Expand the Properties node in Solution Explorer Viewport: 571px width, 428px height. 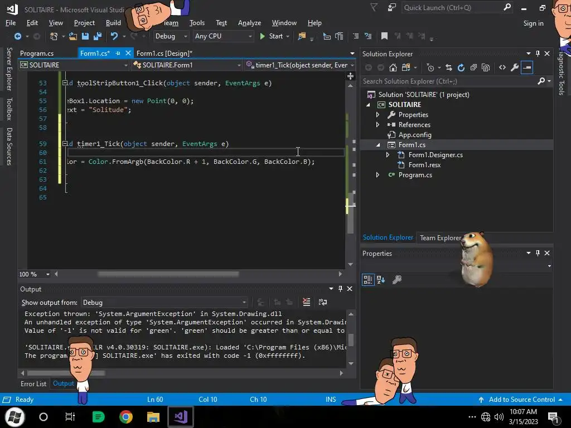(x=378, y=115)
